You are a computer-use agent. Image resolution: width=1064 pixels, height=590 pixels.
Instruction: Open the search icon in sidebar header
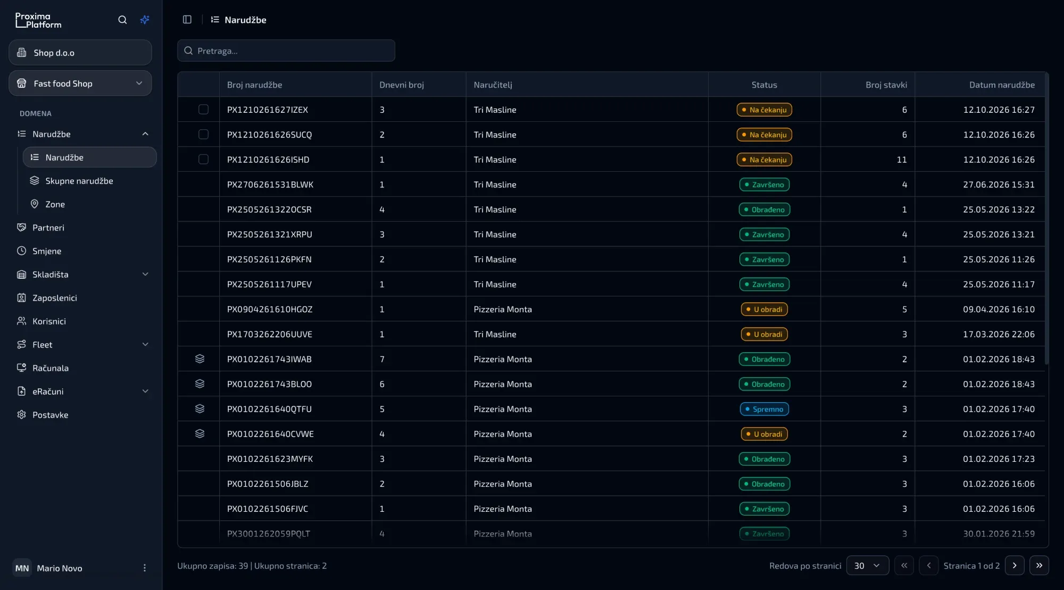click(122, 20)
